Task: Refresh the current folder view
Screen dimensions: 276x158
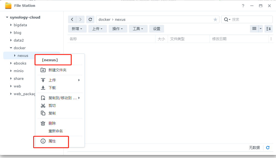Action: (90, 19)
